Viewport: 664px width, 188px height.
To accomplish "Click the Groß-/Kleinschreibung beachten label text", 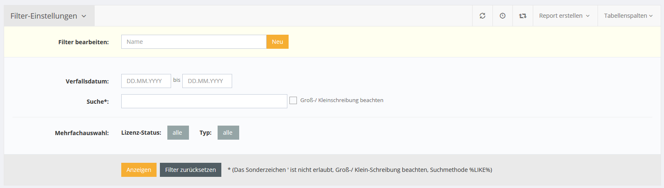I will coord(342,100).
